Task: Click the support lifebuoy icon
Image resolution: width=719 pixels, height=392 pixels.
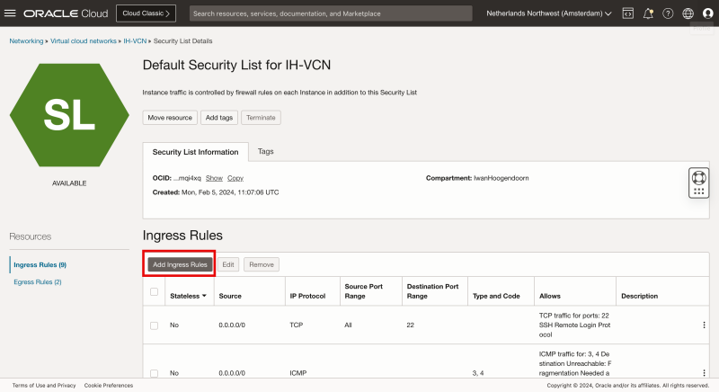Action: pos(699,177)
